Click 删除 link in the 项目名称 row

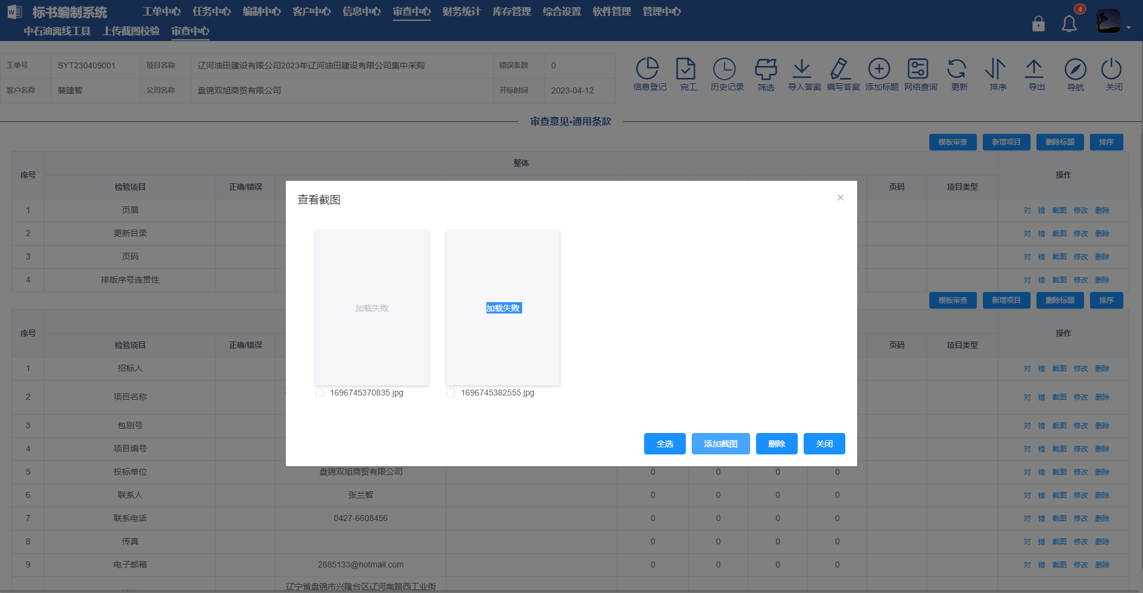point(1103,397)
